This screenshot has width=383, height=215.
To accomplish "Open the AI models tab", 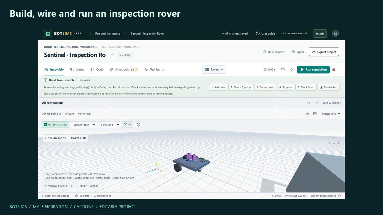I will 124,70.
